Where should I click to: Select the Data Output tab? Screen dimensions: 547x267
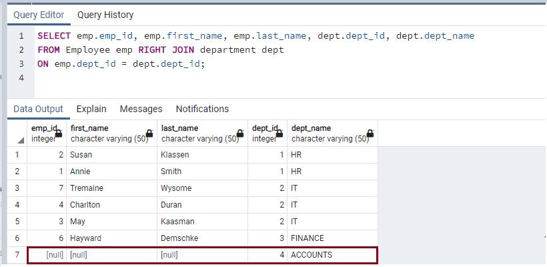click(38, 109)
